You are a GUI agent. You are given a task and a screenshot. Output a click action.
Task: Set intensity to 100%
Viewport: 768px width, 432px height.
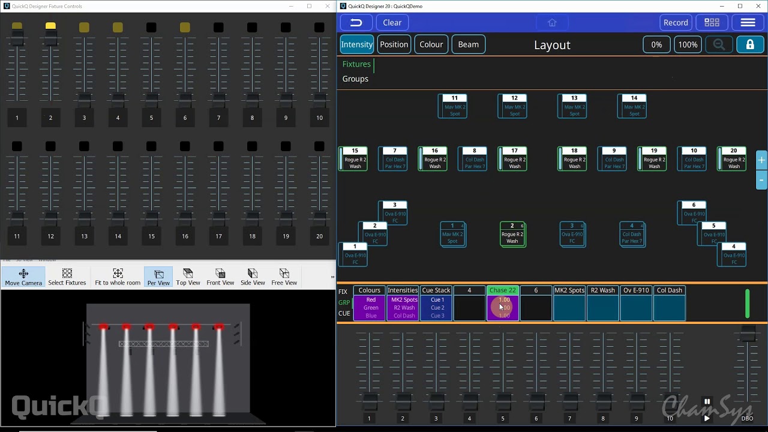pyautogui.click(x=688, y=44)
